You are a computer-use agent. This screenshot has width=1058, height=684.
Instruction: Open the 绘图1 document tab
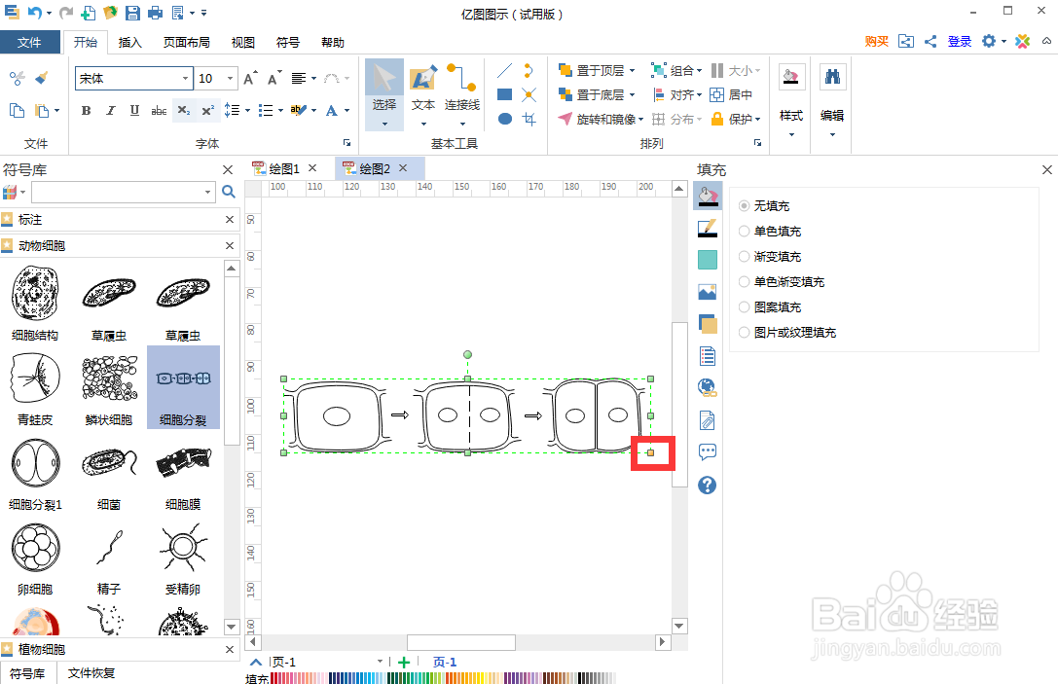(x=283, y=167)
